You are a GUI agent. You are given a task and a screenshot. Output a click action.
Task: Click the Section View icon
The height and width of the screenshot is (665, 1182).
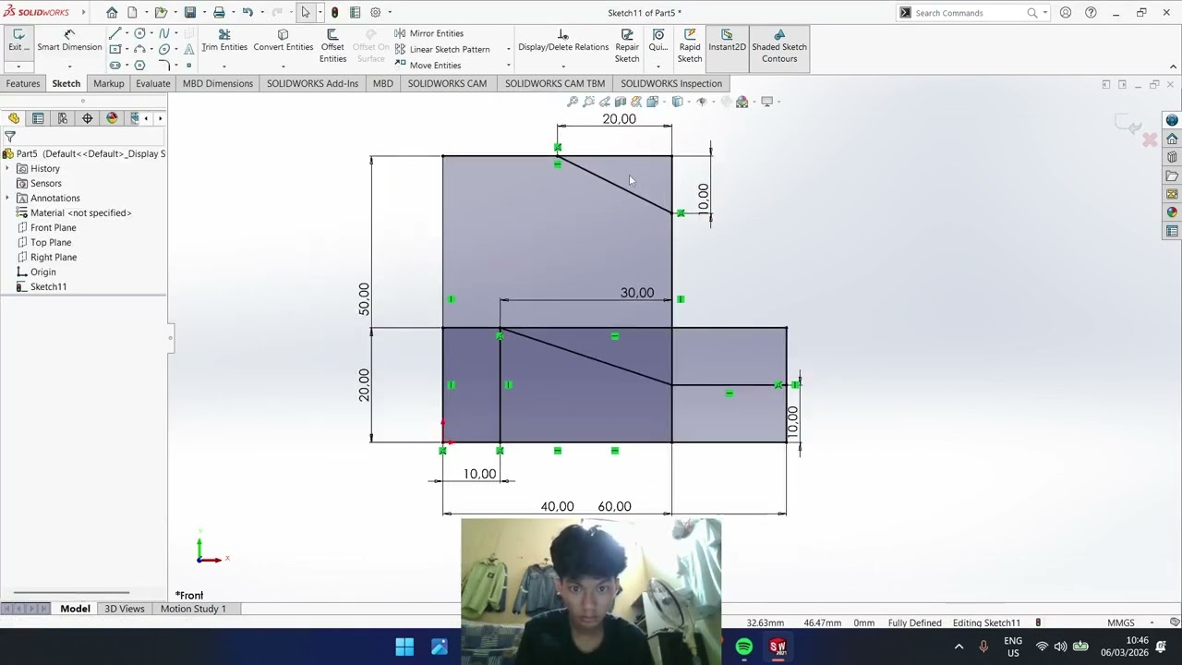tap(621, 102)
